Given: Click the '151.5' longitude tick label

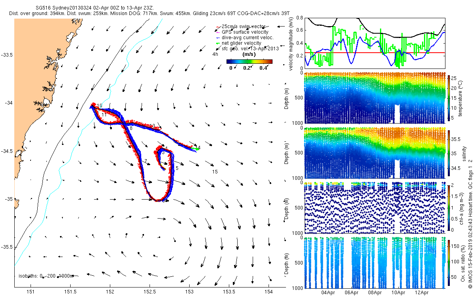Looking at the screenshot, I should click(70, 292).
